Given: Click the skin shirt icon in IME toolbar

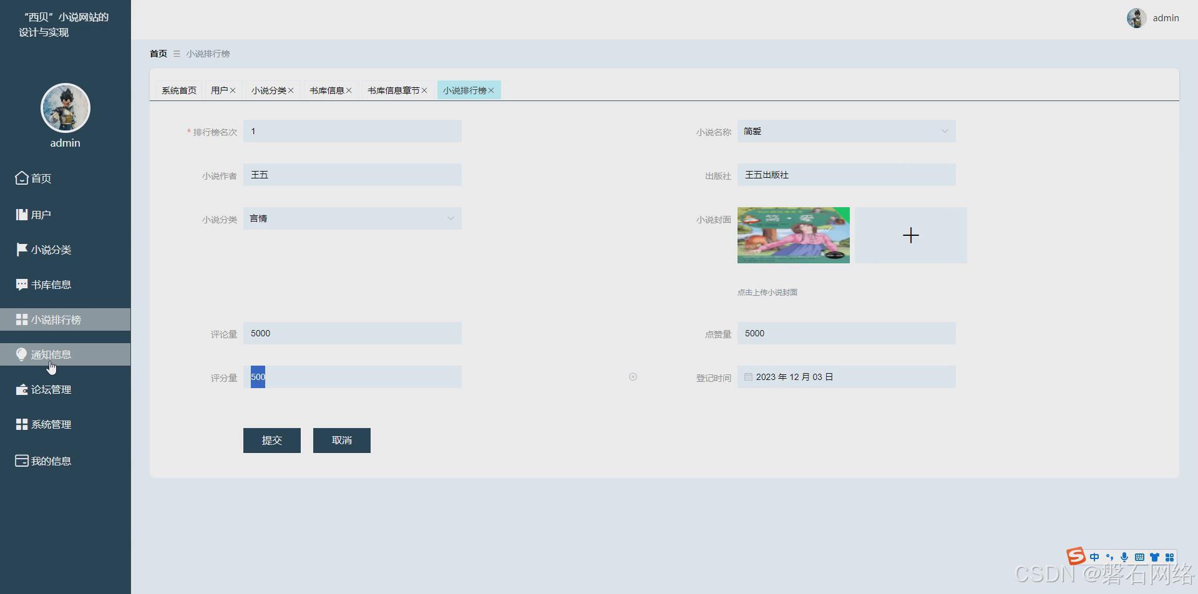Looking at the screenshot, I should click(1154, 557).
